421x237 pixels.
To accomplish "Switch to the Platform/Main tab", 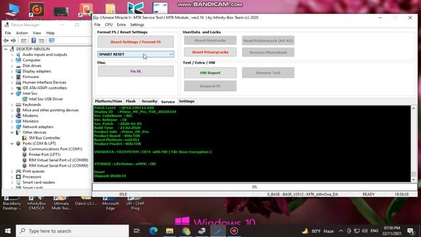I will [x=108, y=101].
